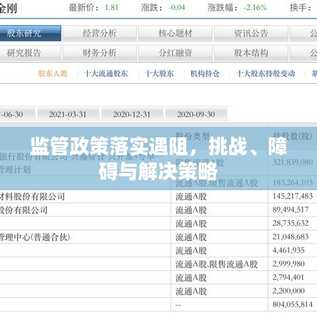Open 机构持仓 section link

click(x=205, y=73)
